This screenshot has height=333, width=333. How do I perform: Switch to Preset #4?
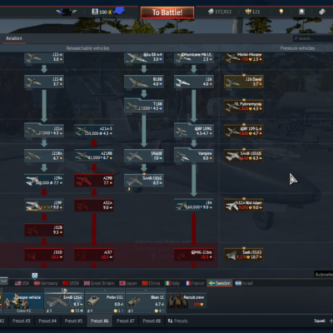(x=47, y=321)
